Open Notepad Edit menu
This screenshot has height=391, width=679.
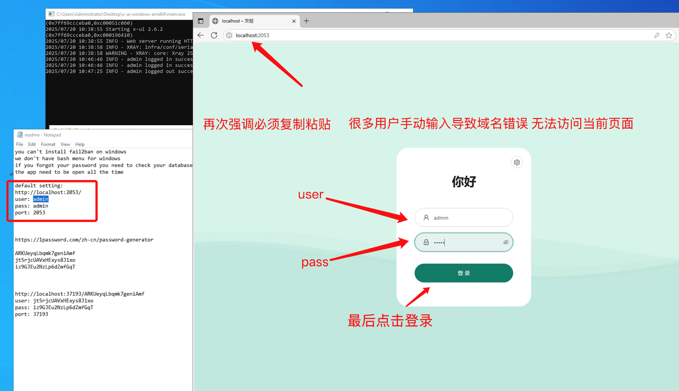pyautogui.click(x=32, y=144)
